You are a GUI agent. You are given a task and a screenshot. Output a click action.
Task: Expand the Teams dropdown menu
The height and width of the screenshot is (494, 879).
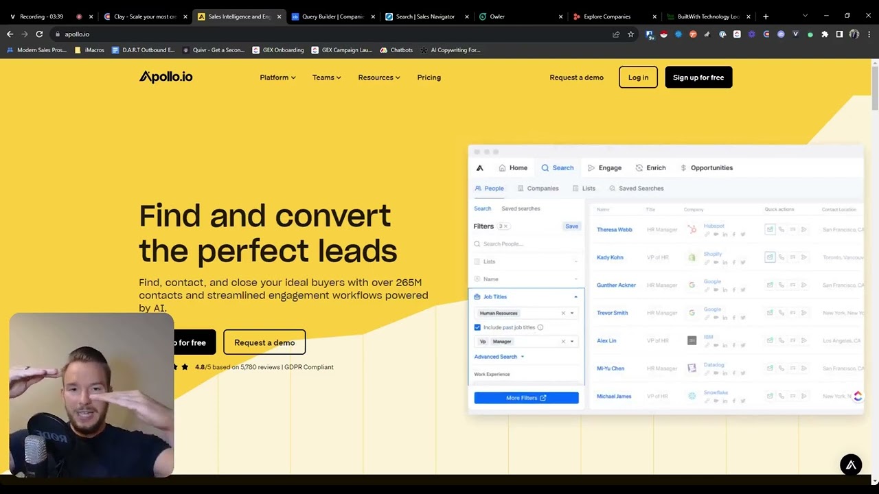coord(326,78)
